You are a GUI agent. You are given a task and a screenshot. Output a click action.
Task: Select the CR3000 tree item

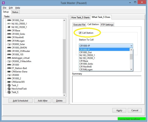(x=15, y=75)
